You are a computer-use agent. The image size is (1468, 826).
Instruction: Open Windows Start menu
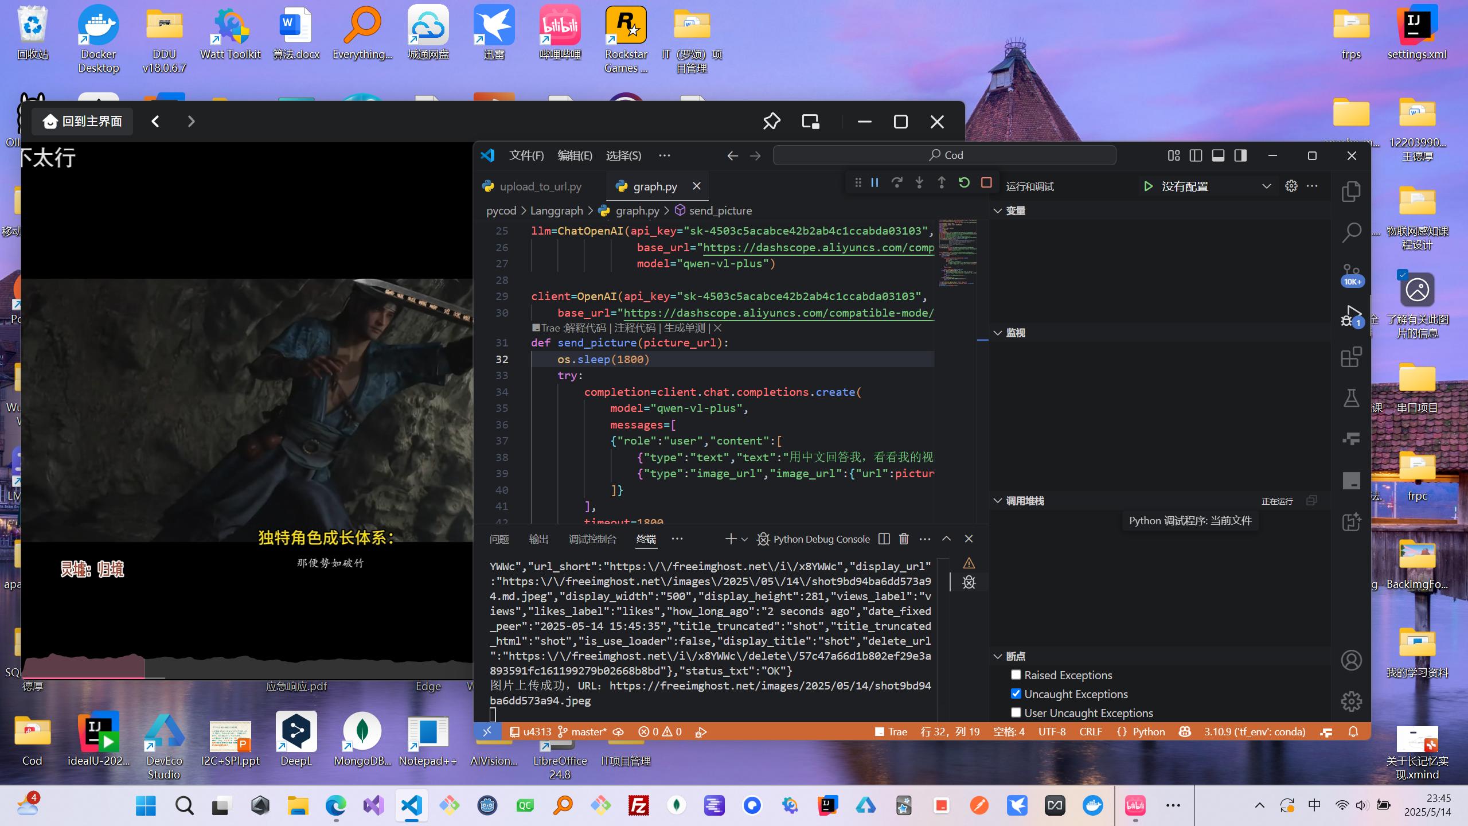pos(146,805)
